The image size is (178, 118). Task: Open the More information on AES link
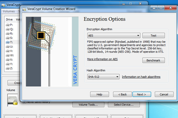point(102,59)
